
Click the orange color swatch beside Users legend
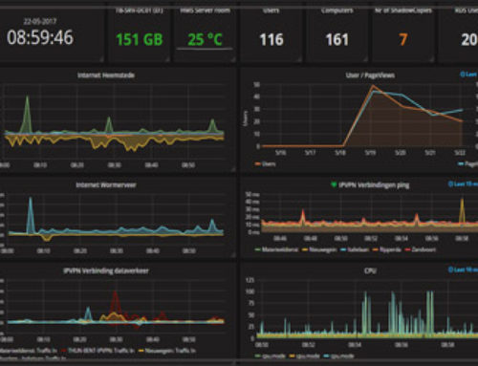point(258,164)
